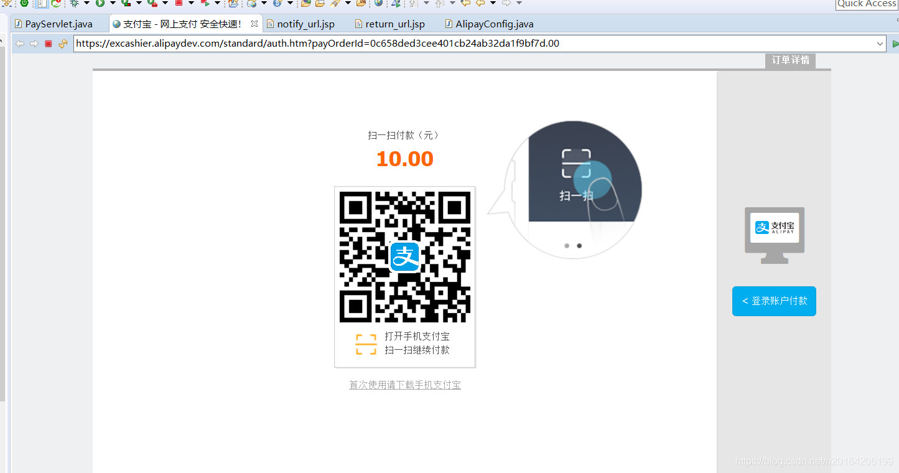The width and height of the screenshot is (899, 473).
Task: Click the Alipay monitor icon in the sidebar
Action: (x=775, y=235)
